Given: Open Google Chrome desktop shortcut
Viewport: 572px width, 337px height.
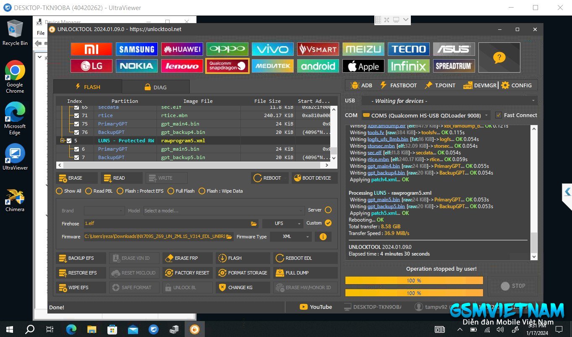Looking at the screenshot, I should coord(15,77).
